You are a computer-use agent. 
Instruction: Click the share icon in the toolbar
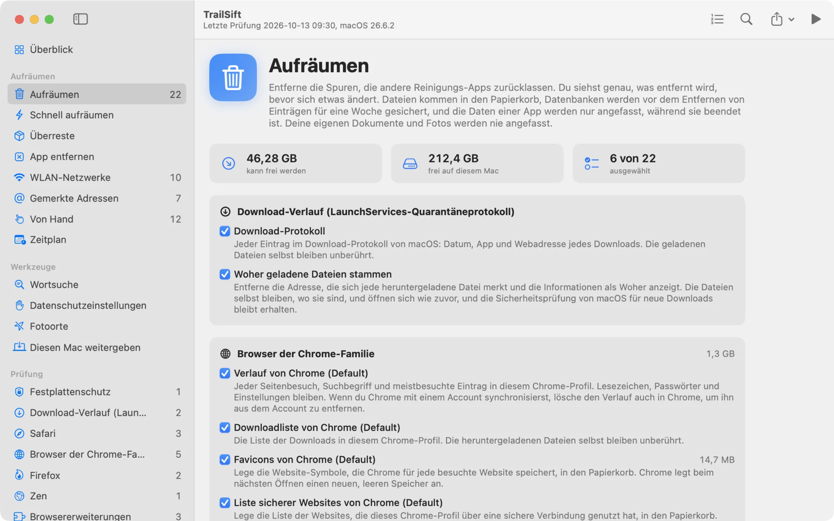[776, 19]
